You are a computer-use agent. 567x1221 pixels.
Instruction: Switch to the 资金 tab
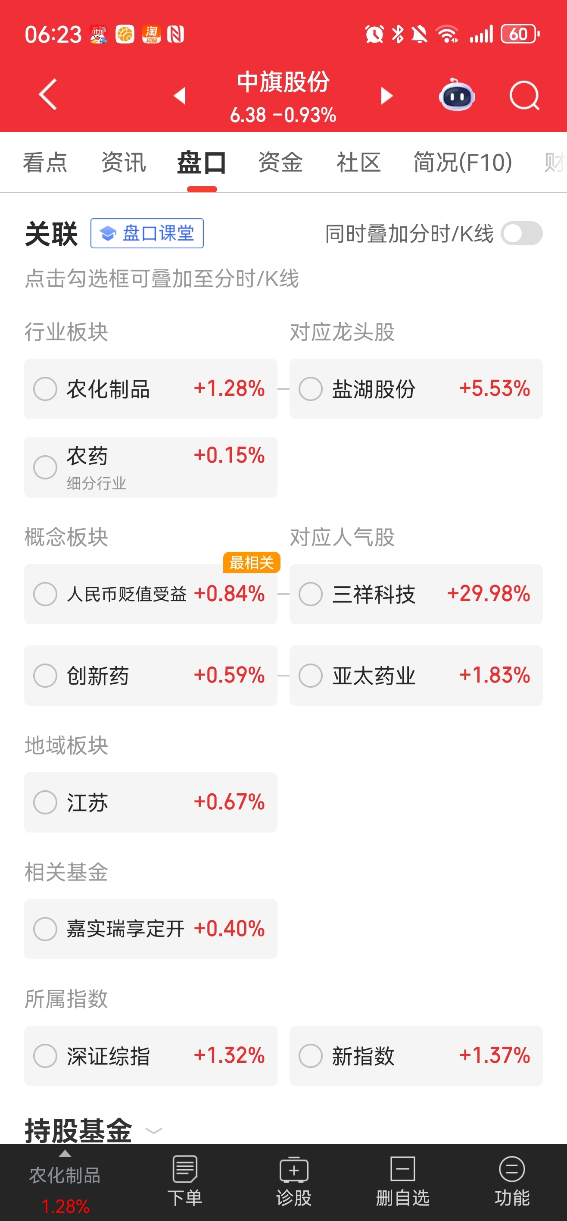coord(280,162)
